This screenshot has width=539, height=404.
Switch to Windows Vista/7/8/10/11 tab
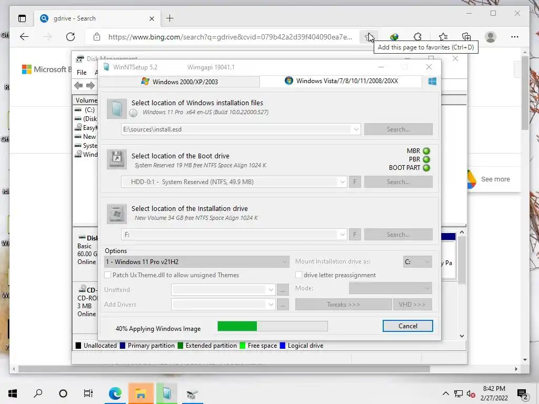tap(341, 81)
